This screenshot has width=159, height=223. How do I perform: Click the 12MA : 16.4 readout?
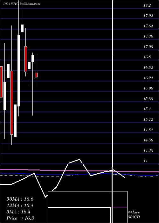20,205
